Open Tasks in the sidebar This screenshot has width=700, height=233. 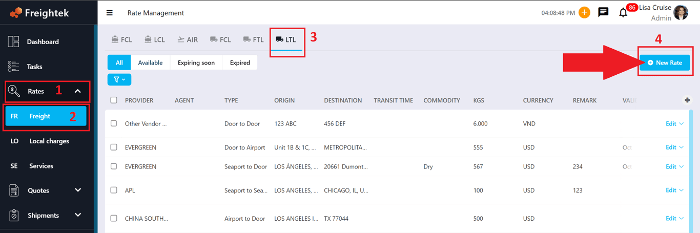[34, 67]
